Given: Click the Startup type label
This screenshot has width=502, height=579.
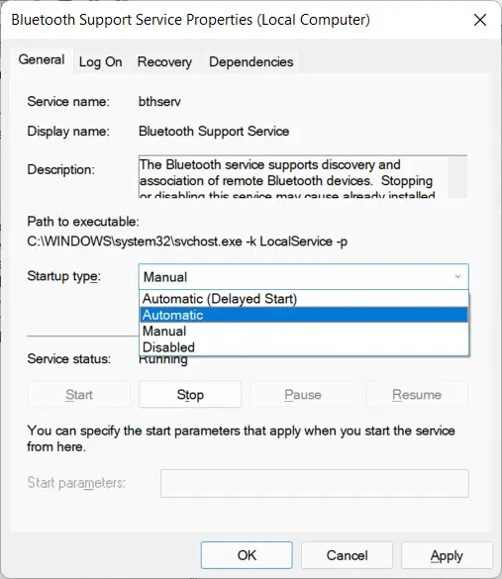Looking at the screenshot, I should (64, 276).
